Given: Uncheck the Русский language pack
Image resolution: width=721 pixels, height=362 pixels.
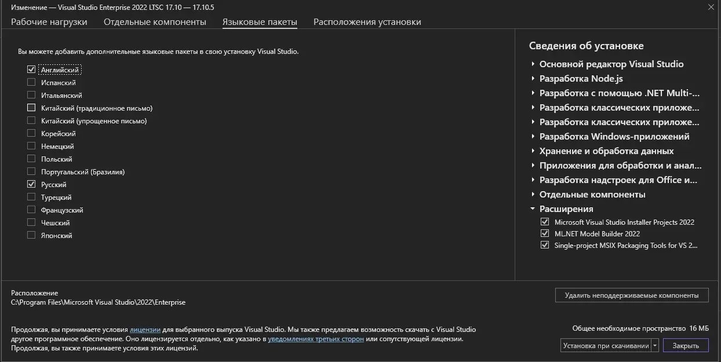Looking at the screenshot, I should 31,184.
